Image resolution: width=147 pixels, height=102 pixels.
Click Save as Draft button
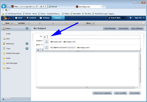[121, 93]
